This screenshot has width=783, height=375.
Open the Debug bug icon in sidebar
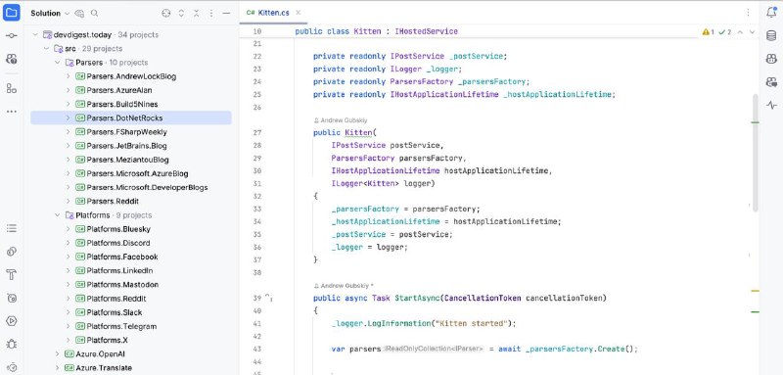point(12,344)
